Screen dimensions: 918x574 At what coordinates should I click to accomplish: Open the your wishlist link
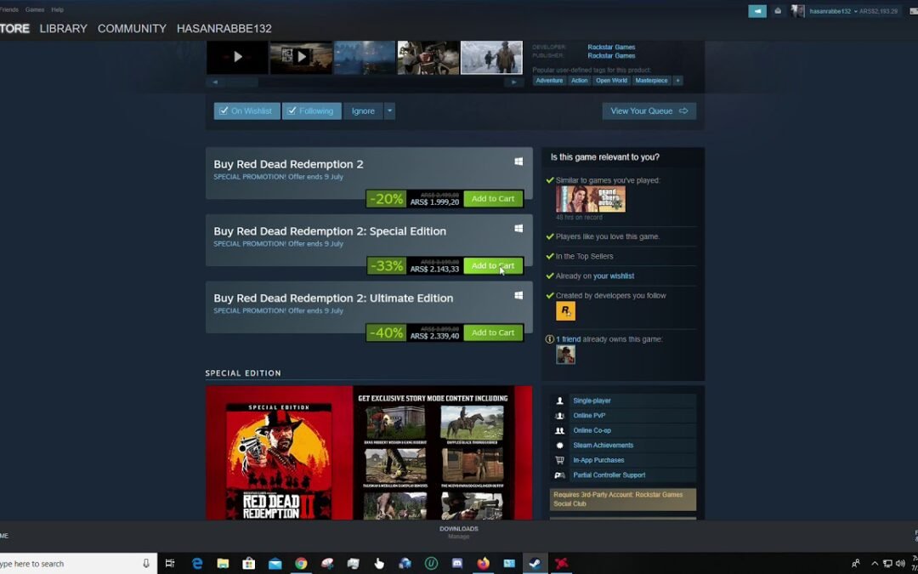coord(614,276)
